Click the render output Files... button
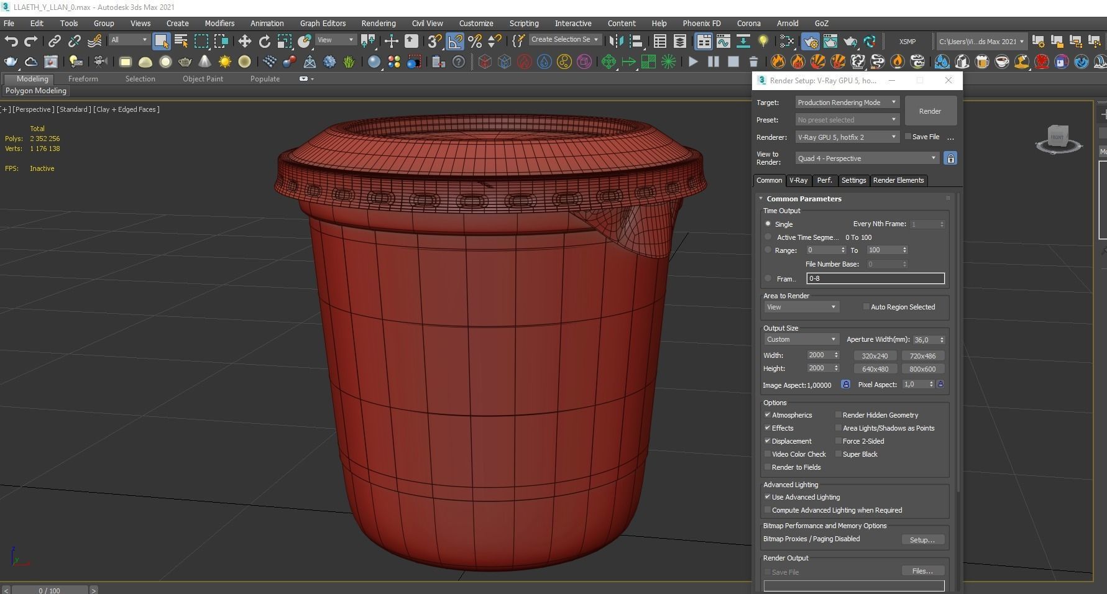Viewport: 1107px width, 594px height. tap(923, 570)
